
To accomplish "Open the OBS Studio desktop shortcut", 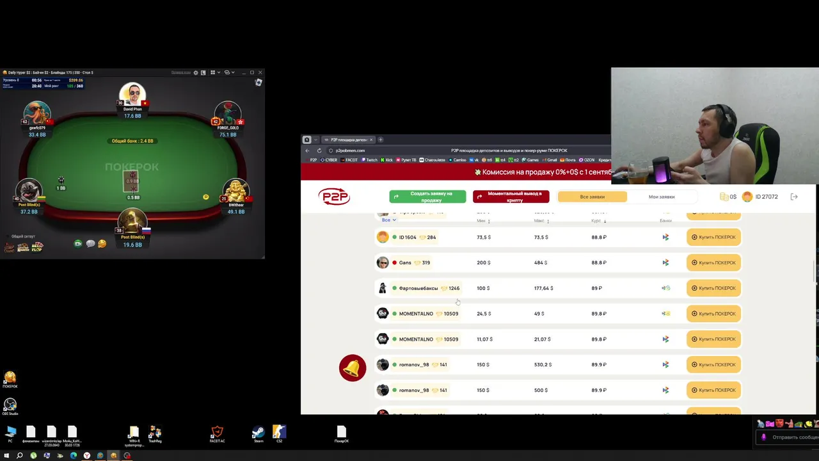I will (x=10, y=407).
